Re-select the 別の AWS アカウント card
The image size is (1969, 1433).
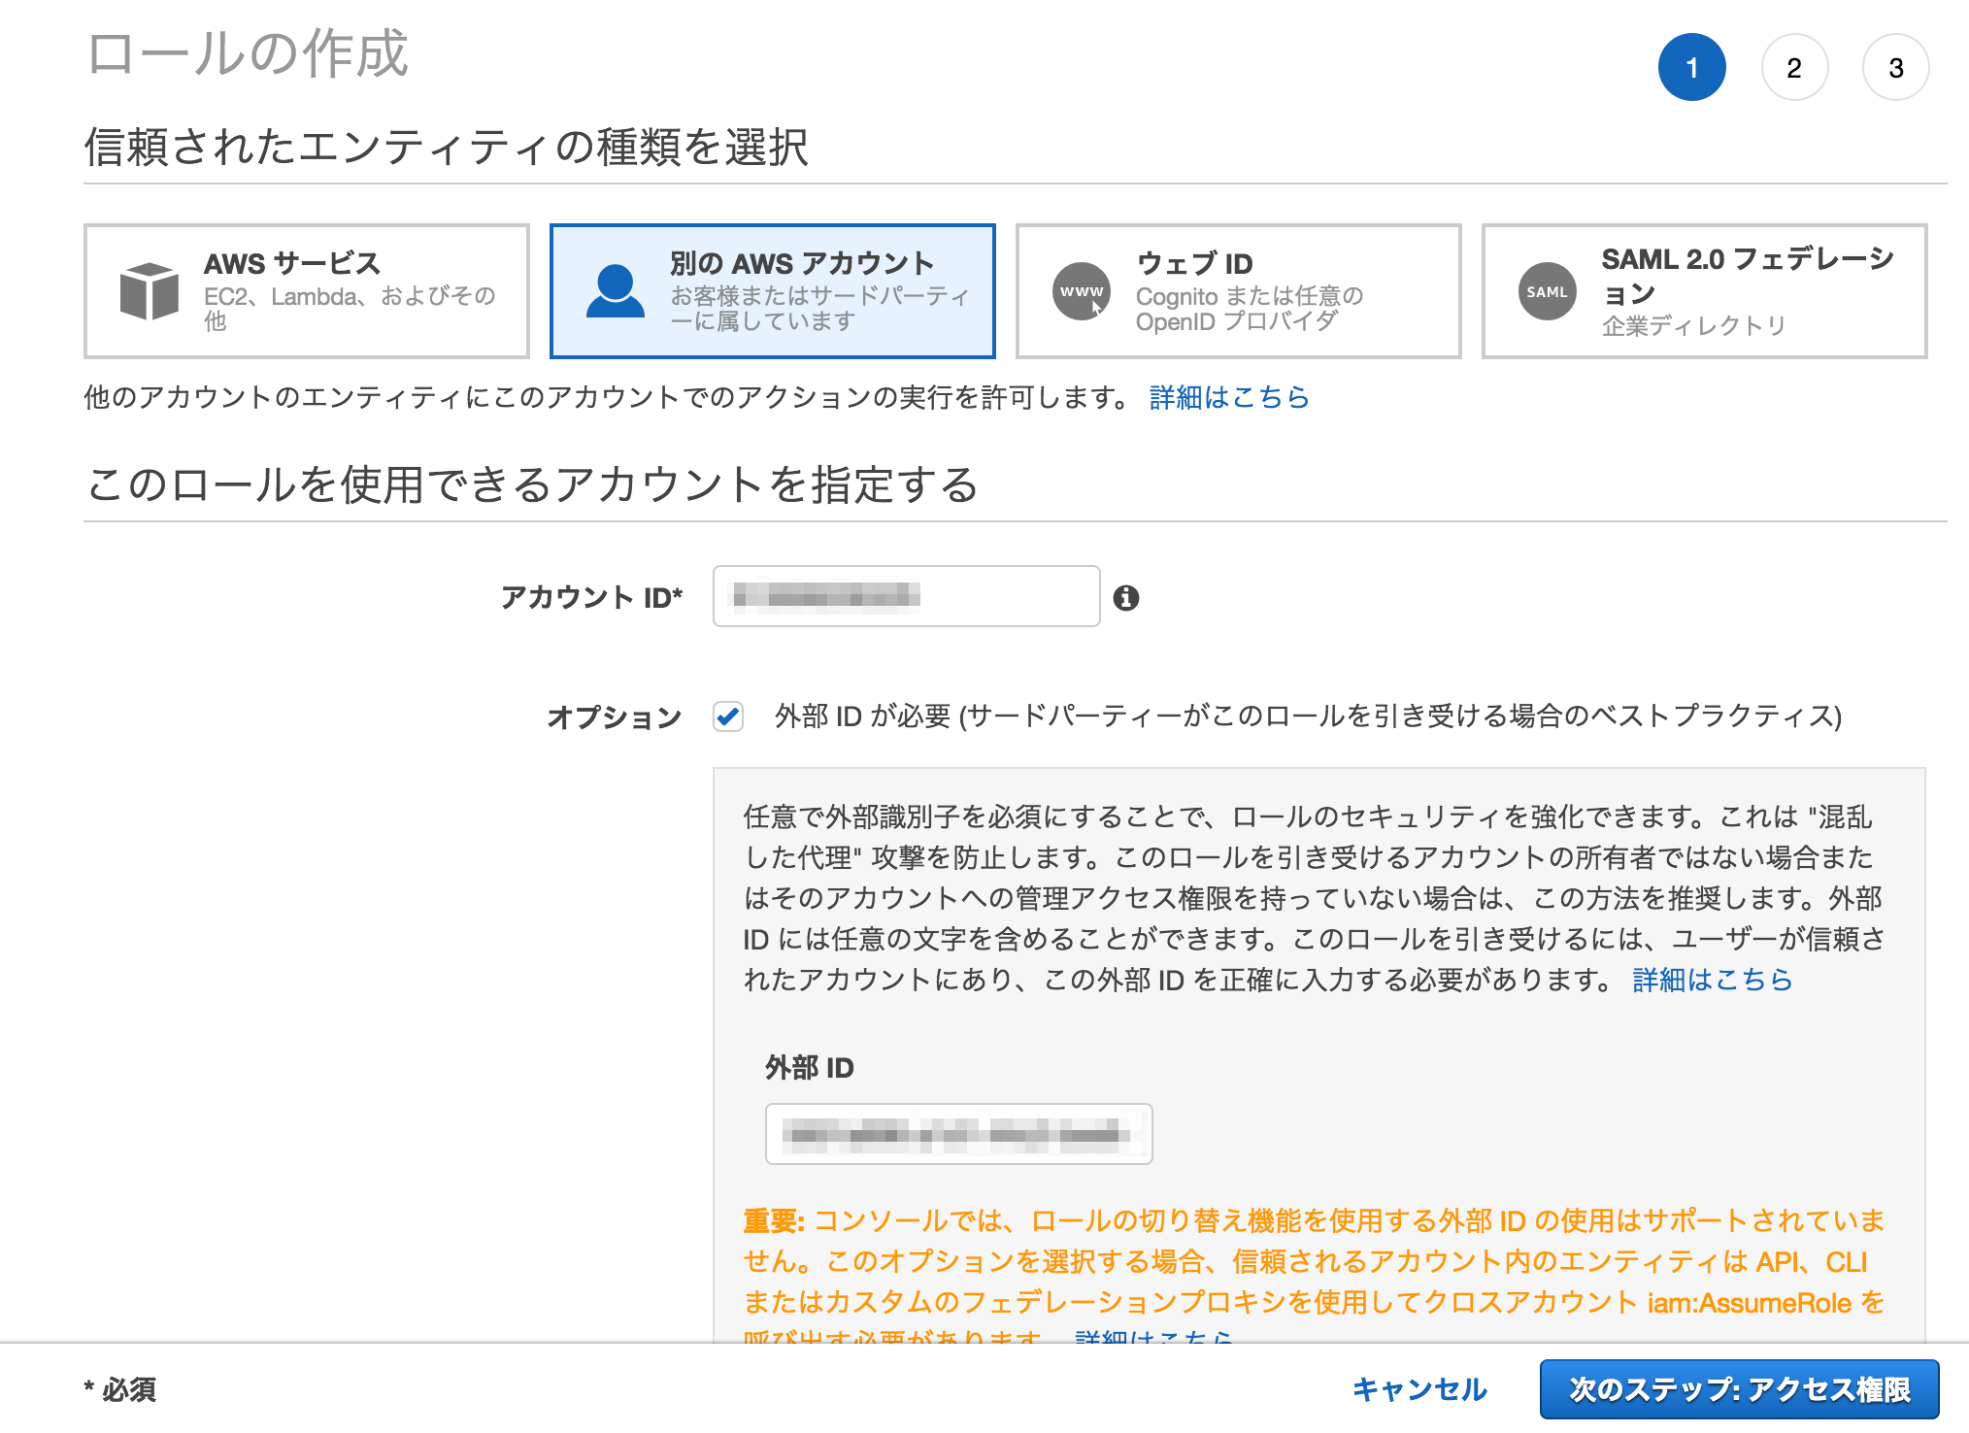(772, 290)
